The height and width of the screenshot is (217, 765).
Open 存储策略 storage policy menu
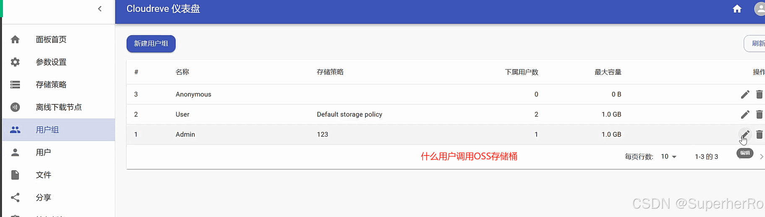point(51,84)
